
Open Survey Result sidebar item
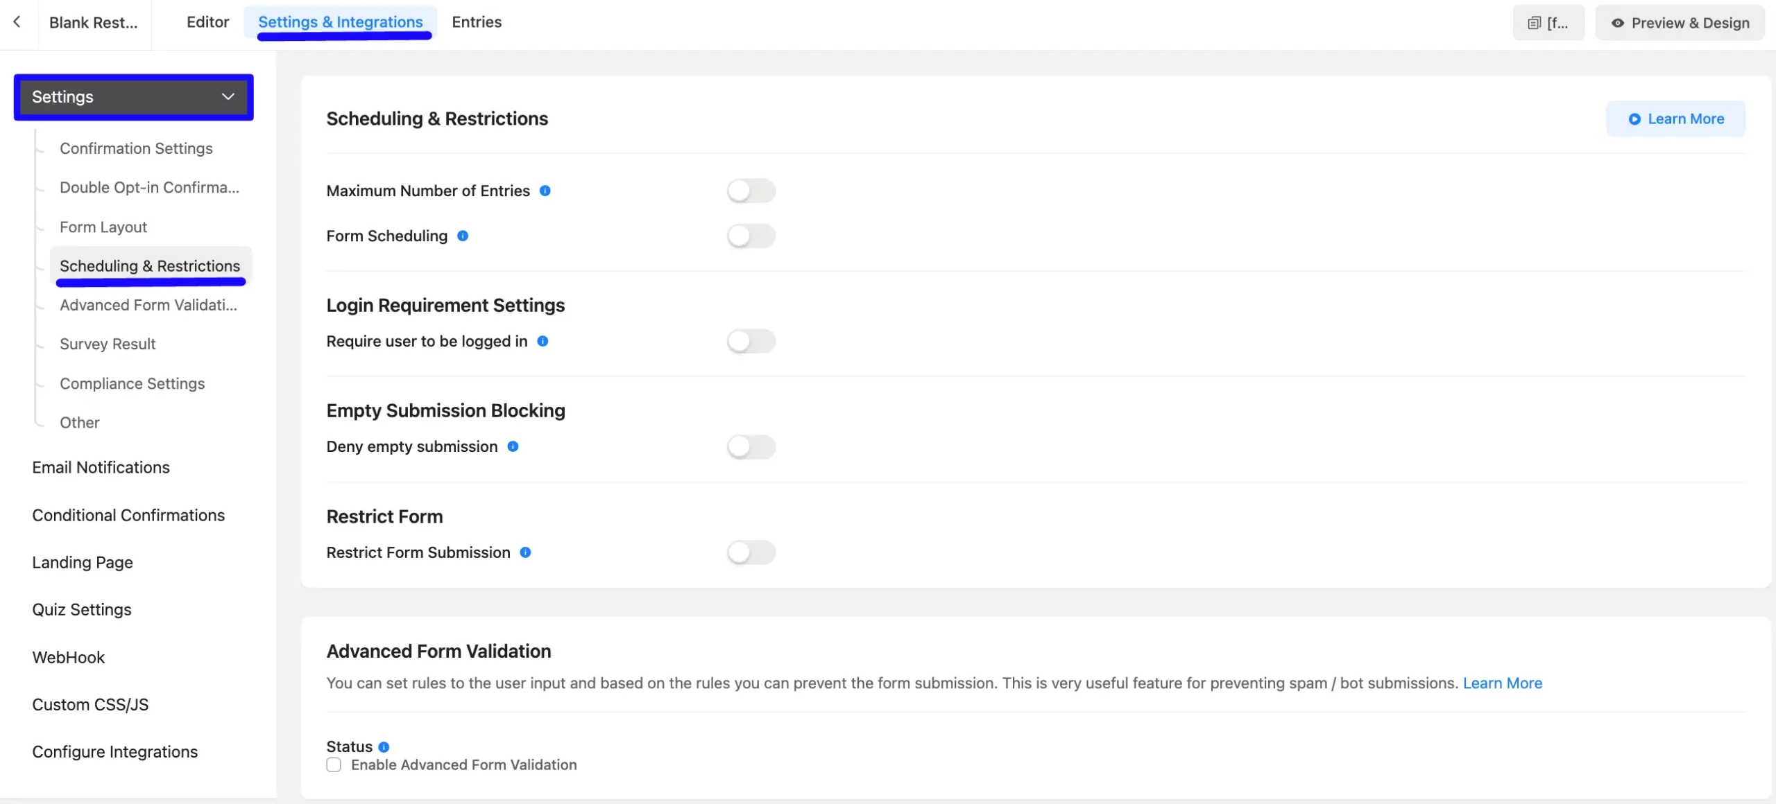pos(108,344)
